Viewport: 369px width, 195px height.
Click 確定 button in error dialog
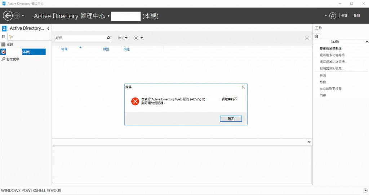(x=231, y=118)
